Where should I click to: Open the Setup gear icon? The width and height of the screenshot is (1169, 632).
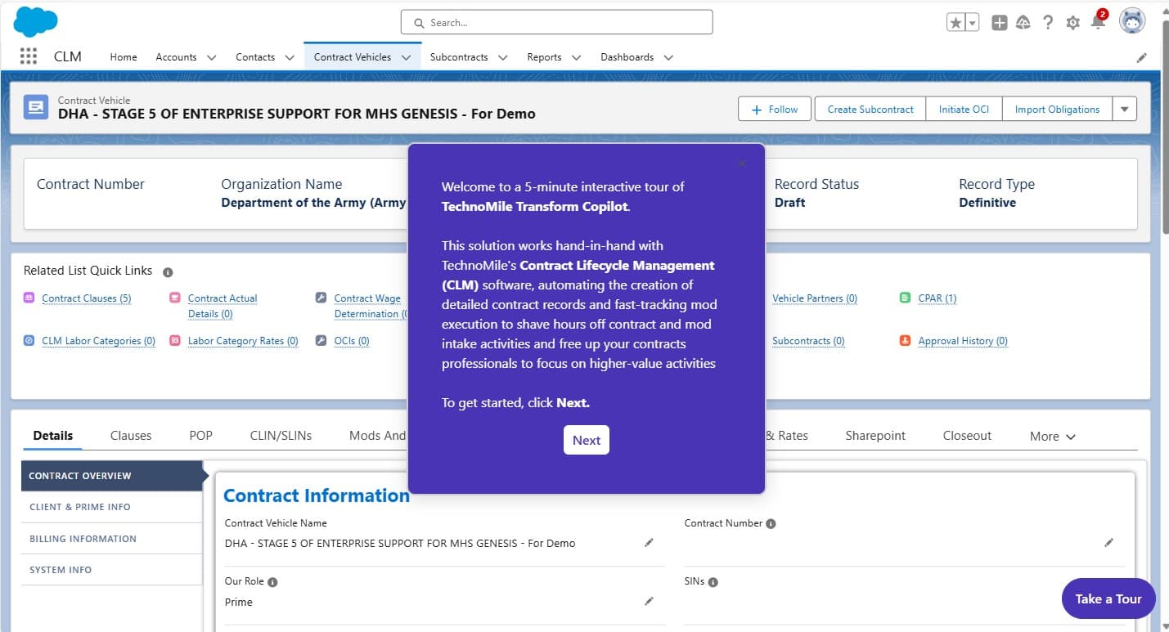pyautogui.click(x=1072, y=23)
